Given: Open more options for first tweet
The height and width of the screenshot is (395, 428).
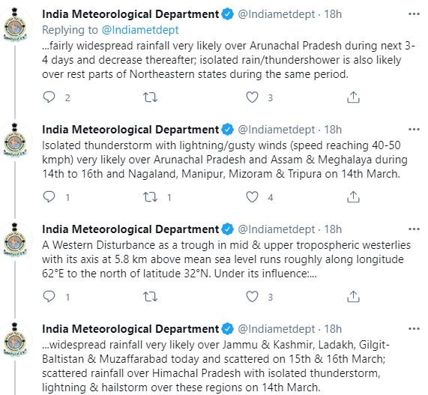Looking at the screenshot, I should 414,14.
